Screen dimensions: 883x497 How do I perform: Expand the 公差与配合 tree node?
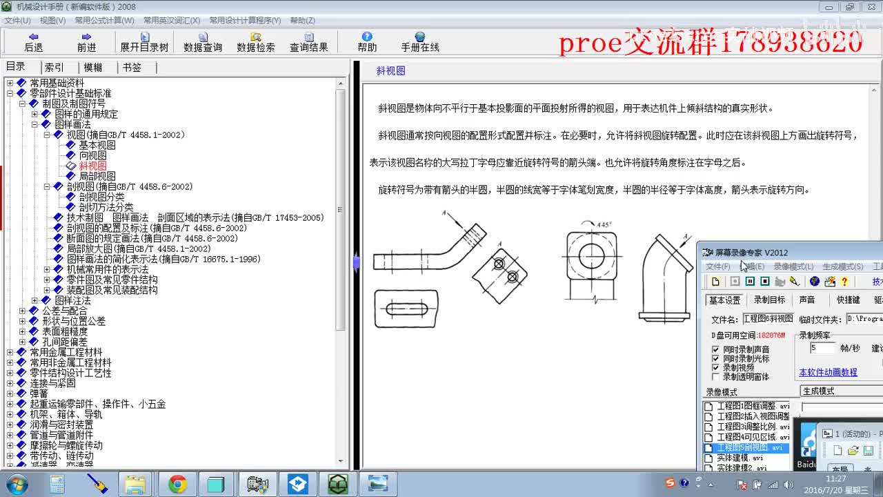coord(22,311)
